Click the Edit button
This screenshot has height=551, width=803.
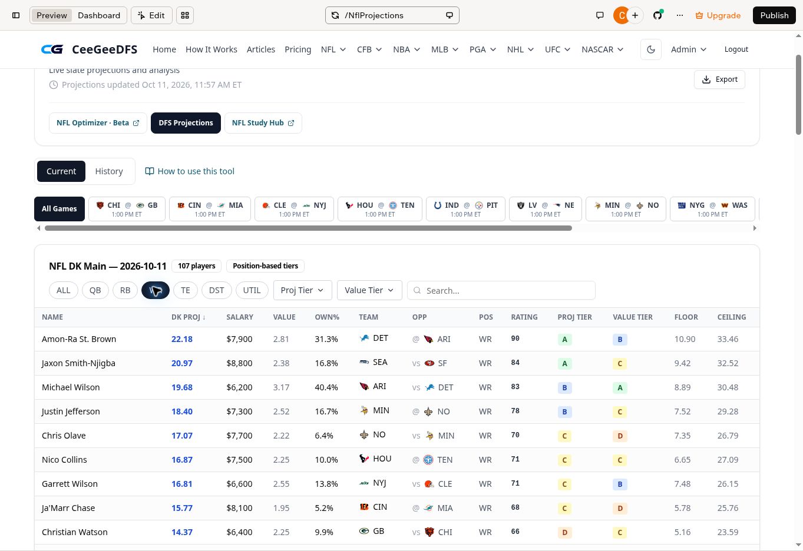coord(151,15)
